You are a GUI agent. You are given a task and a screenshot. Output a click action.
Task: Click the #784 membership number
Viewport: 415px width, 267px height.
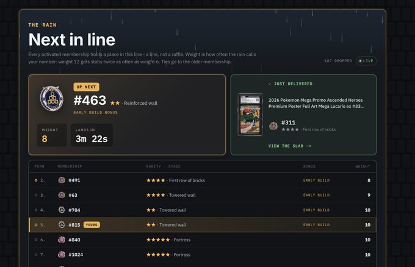[74, 210]
